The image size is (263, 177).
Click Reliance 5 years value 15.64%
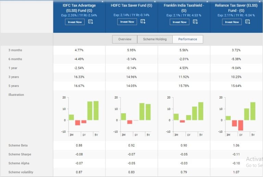point(236,86)
